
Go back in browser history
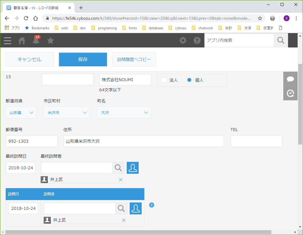[7, 18]
